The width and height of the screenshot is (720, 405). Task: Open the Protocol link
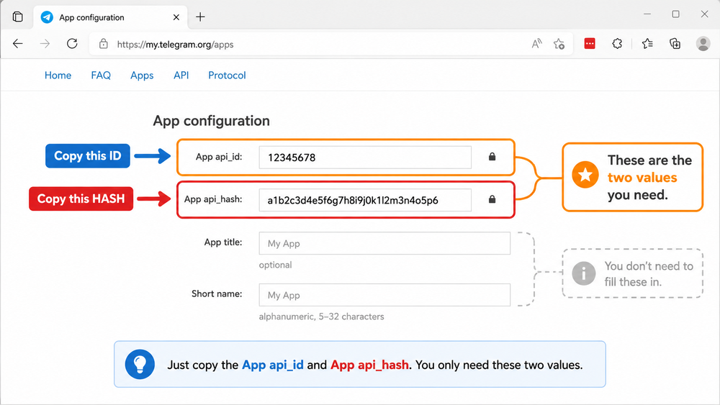[x=227, y=76]
